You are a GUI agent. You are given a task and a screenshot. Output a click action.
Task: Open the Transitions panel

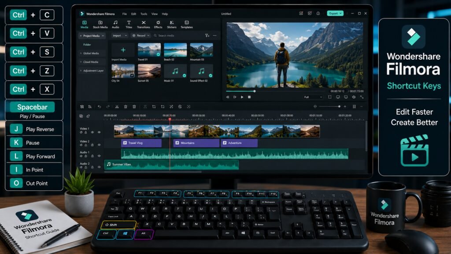coord(143,25)
